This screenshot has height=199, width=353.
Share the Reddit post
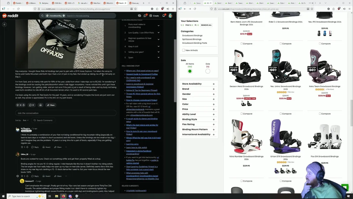click(51, 105)
